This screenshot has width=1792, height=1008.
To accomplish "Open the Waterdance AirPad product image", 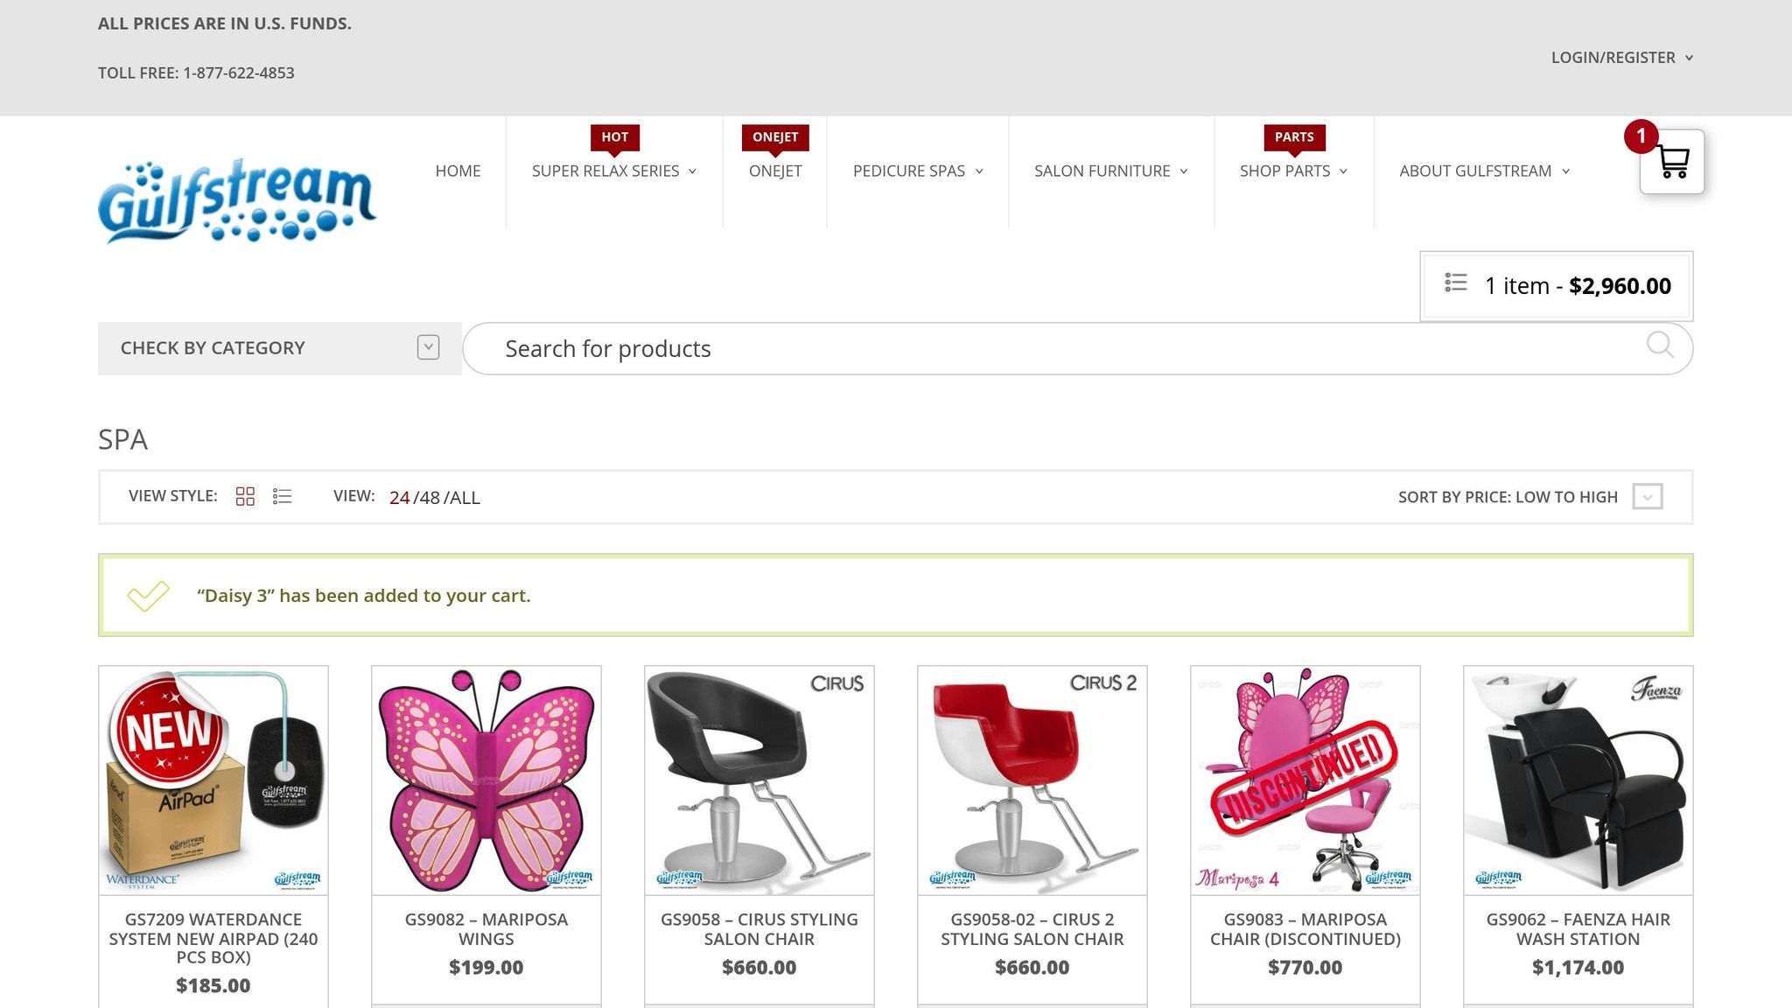I will pos(213,780).
